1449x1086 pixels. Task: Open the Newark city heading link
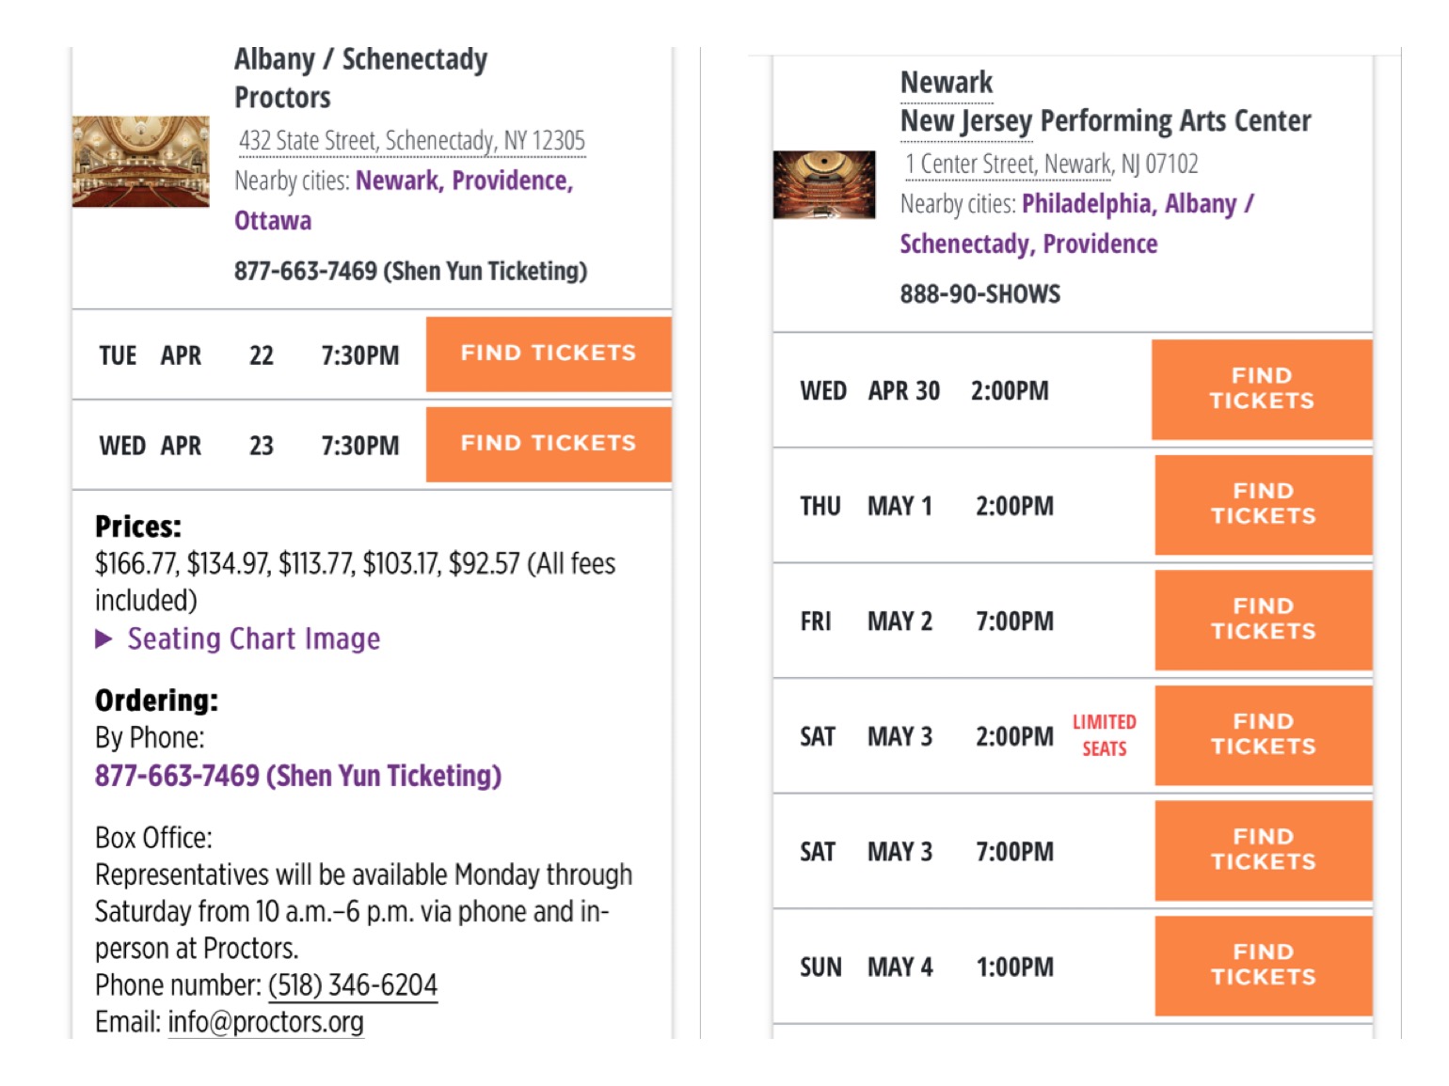point(946,83)
